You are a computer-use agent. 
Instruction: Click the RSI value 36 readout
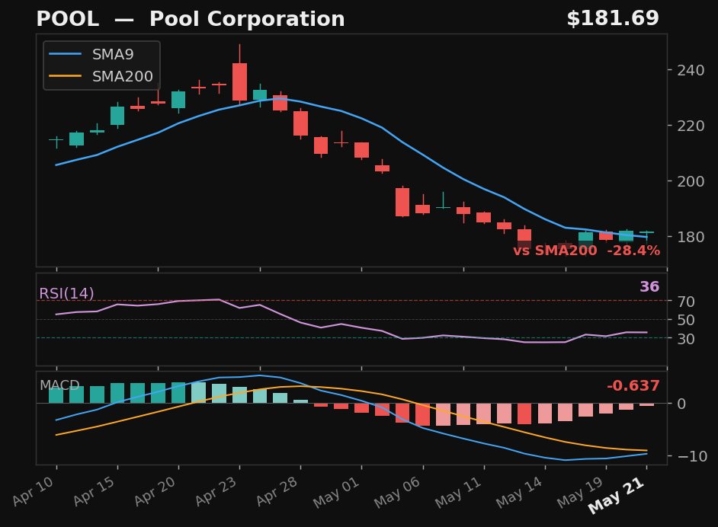point(649,287)
